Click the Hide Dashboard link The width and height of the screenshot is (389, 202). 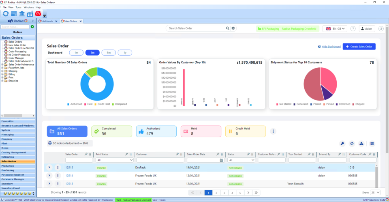[331, 47]
